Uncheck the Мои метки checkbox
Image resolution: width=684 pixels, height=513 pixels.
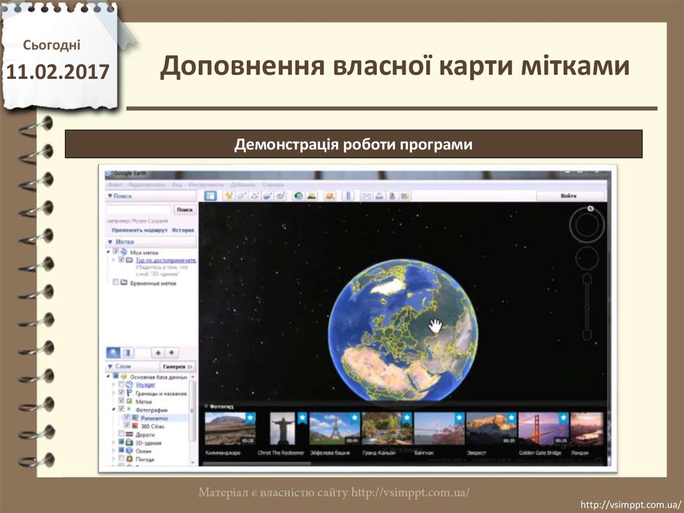pyautogui.click(x=116, y=252)
